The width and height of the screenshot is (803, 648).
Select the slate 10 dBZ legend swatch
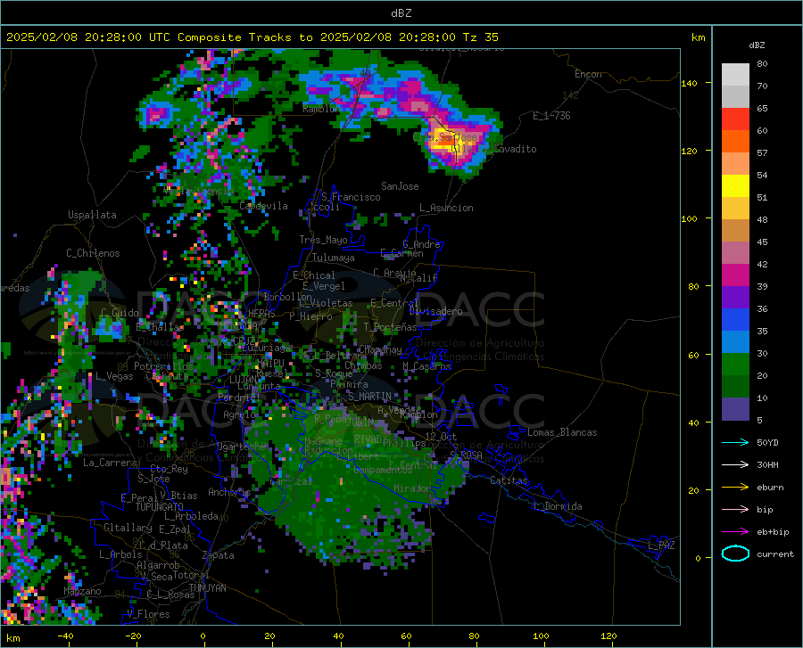(x=735, y=408)
